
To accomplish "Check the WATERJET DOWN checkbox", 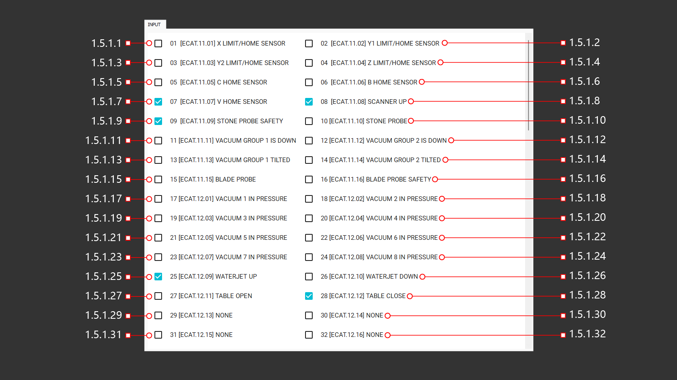I will (309, 277).
